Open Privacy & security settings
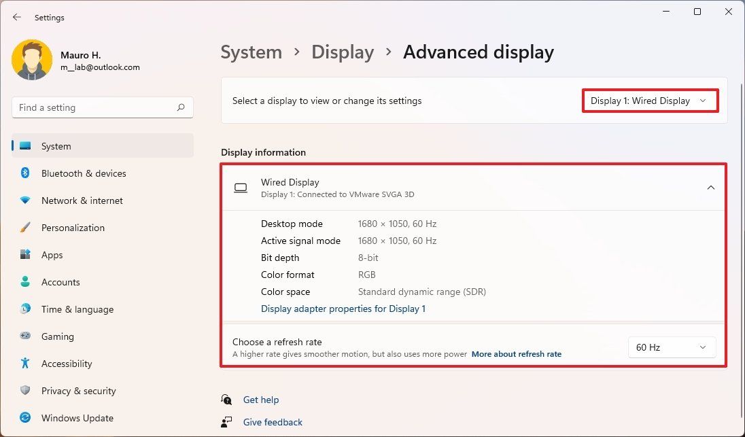The height and width of the screenshot is (437, 745). click(x=78, y=391)
